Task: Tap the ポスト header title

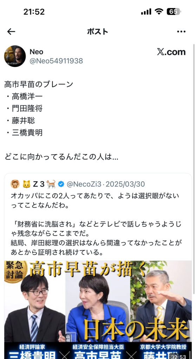Action: (98, 32)
